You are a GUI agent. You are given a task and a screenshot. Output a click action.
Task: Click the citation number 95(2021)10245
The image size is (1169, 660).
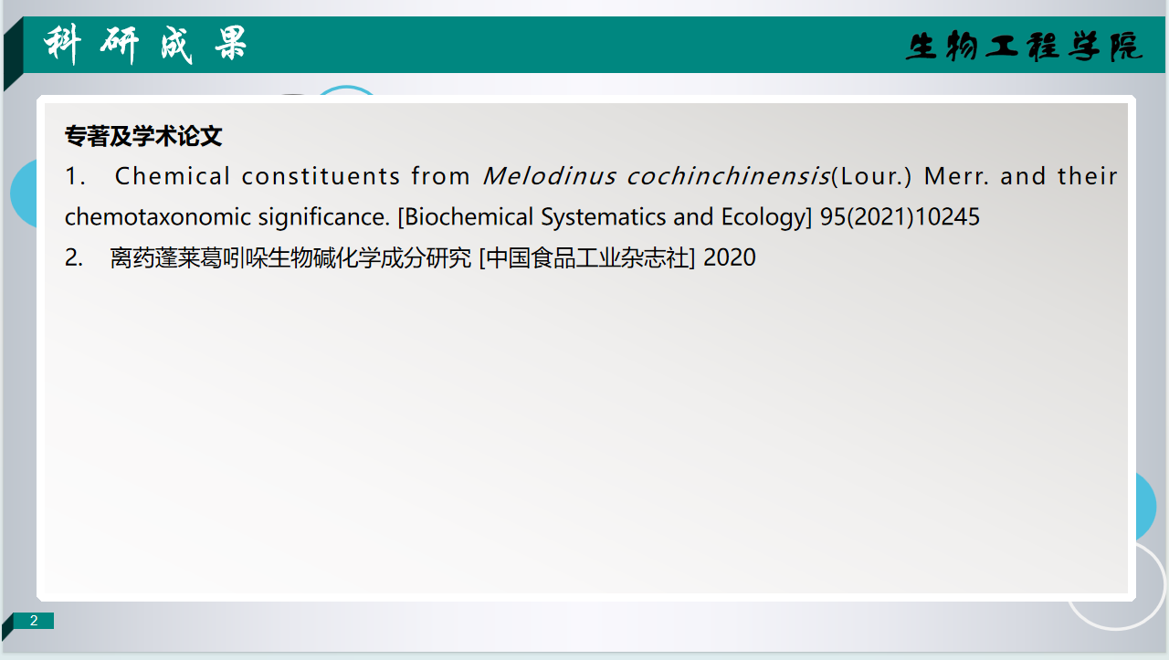pyautogui.click(x=900, y=217)
